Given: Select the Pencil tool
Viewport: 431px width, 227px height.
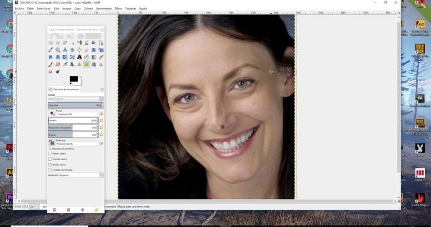Looking at the screenshot, I should 101,57.
